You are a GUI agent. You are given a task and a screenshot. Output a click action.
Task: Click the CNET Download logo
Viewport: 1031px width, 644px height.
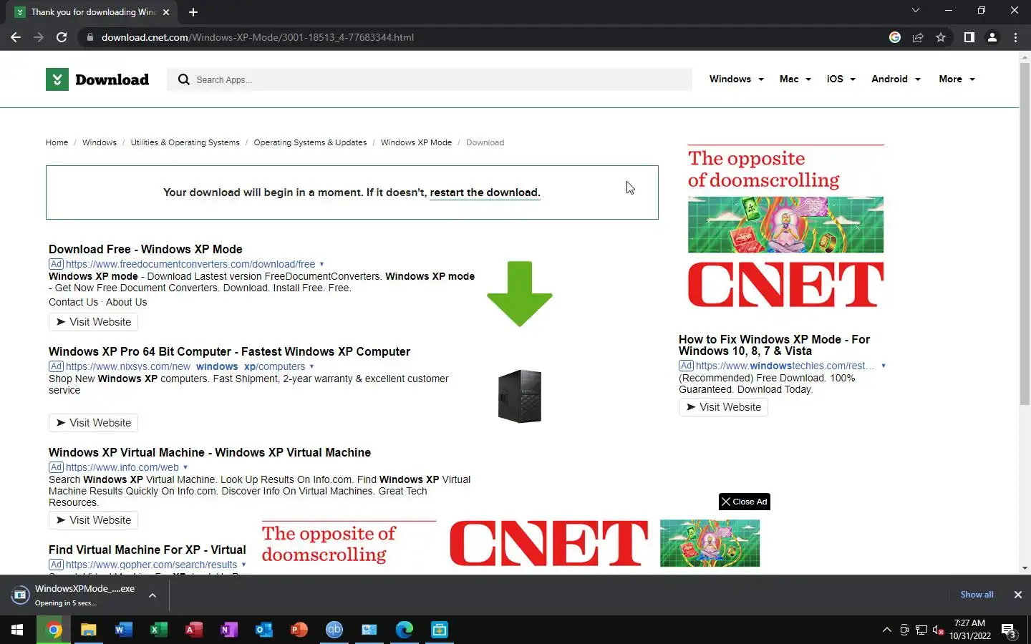(x=97, y=79)
